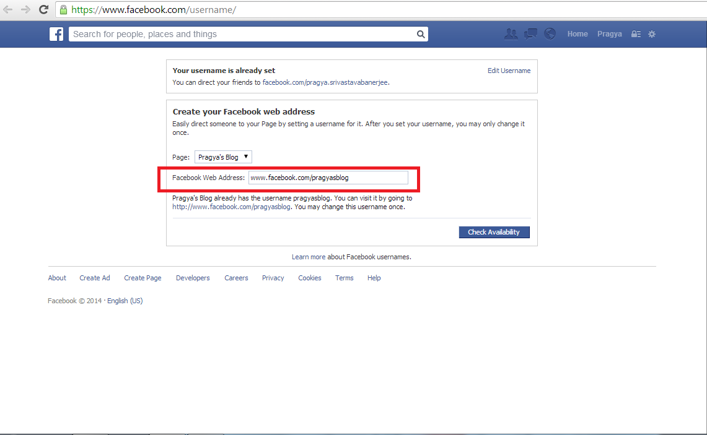
Task: Go to Home in the top bar
Action: coord(577,34)
